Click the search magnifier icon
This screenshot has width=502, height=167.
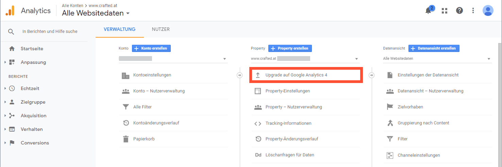11,31
